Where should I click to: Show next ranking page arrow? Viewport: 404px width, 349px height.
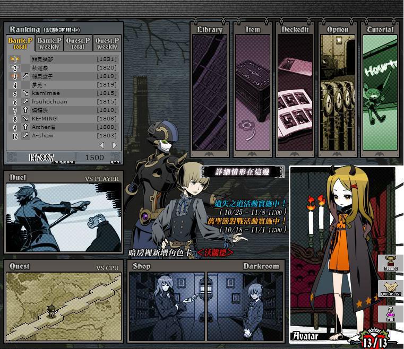coord(114,145)
